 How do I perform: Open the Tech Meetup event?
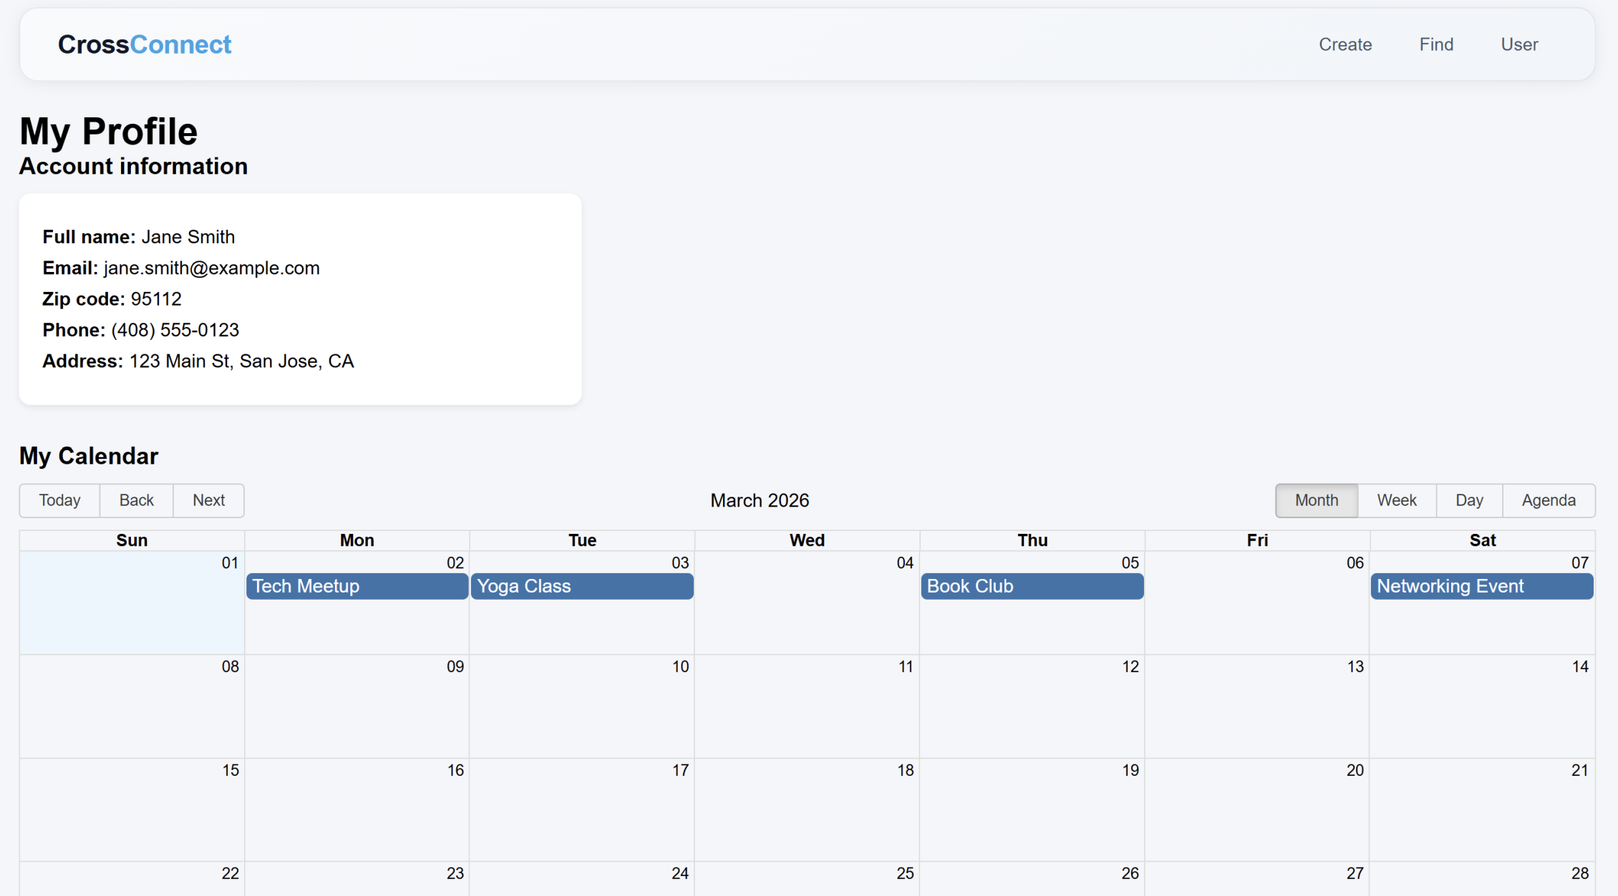coord(357,586)
